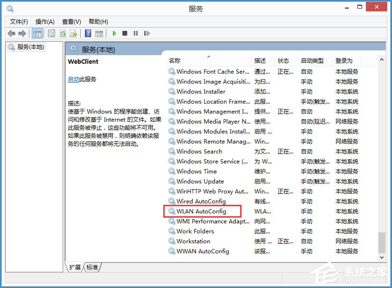Click the navigate forward arrow icon

point(22,33)
